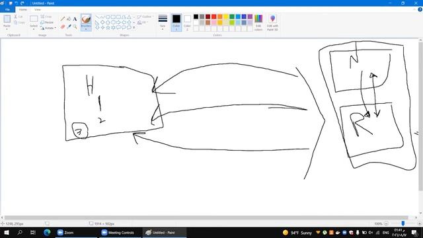Select the Color picker eyedropper tool
Screen dimensions: 423x238
(69, 26)
